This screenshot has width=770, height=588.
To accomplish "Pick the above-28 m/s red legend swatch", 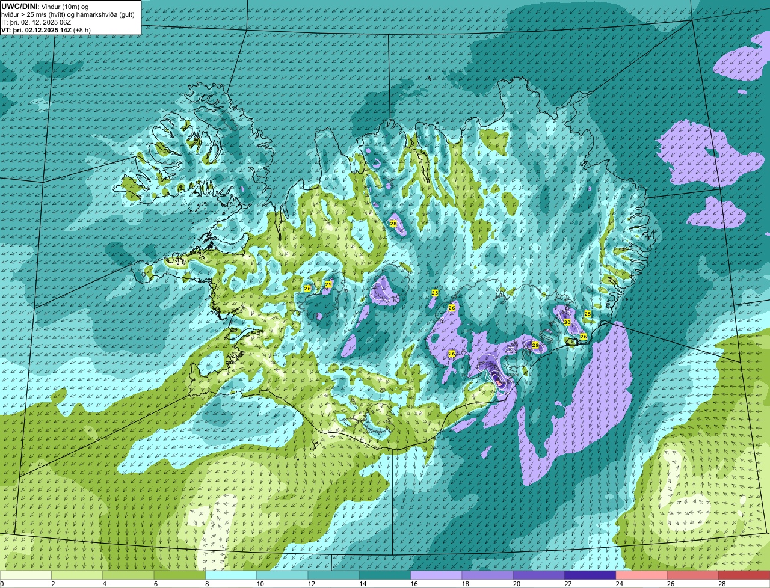I will 744,575.
